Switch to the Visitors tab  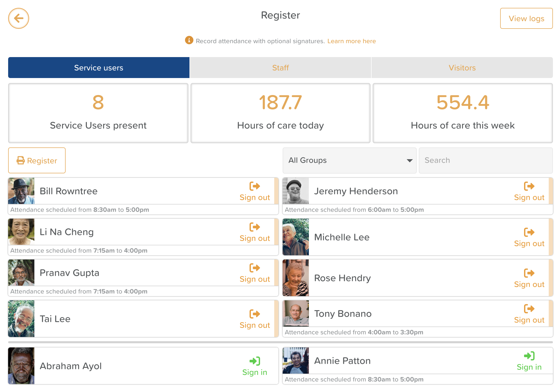click(x=462, y=68)
